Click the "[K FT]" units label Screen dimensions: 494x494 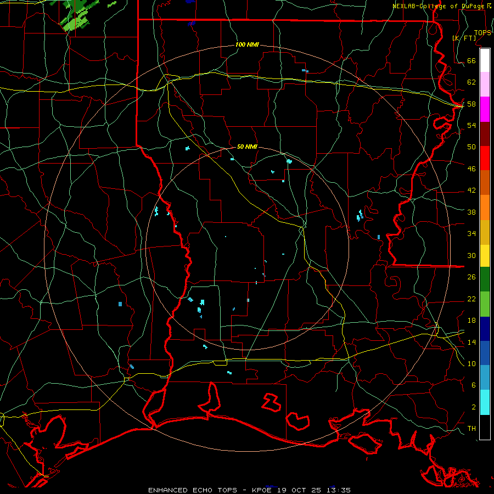pyautogui.click(x=464, y=38)
